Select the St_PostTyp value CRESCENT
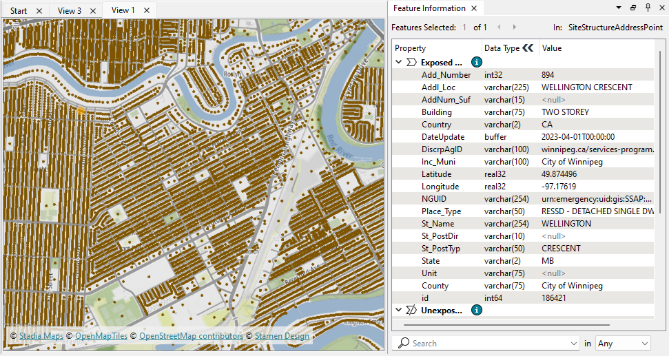Image resolution: width=669 pixels, height=356 pixels. coord(561,248)
